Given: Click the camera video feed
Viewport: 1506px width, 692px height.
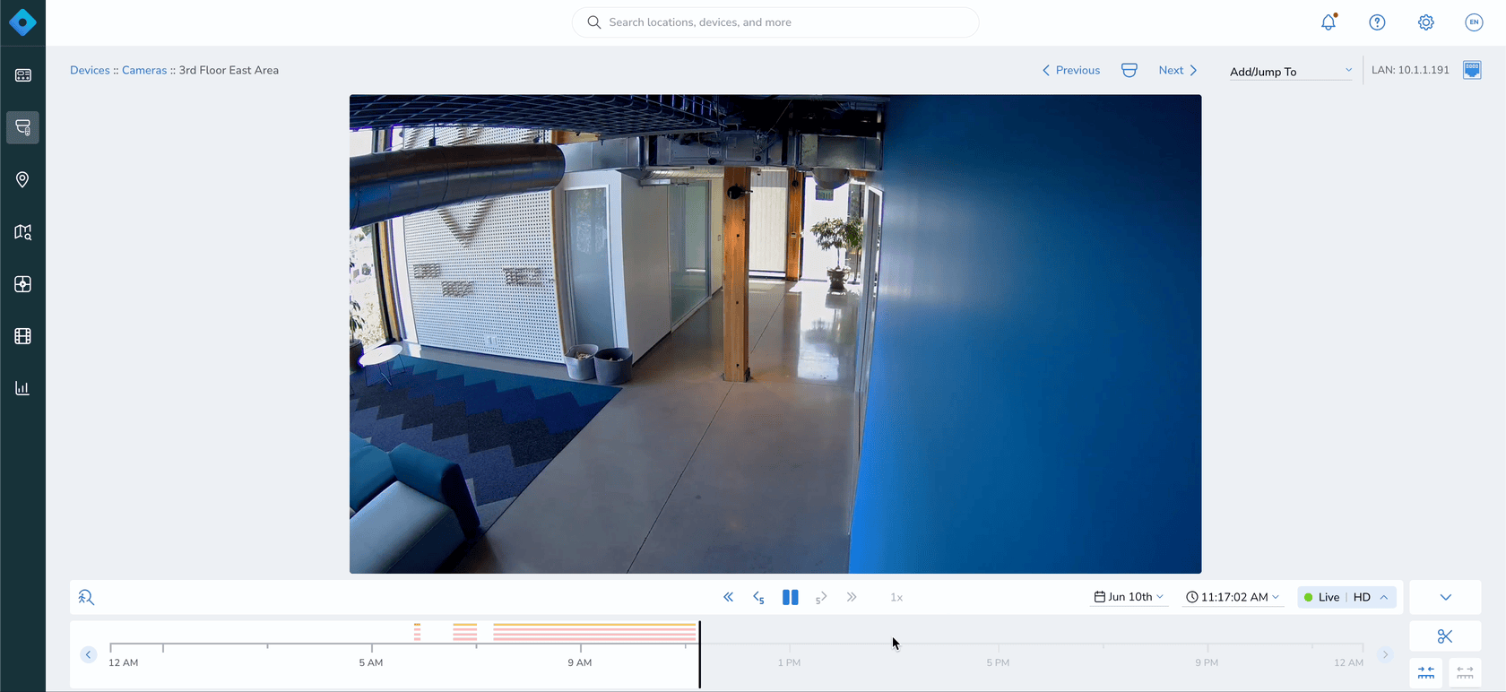Looking at the screenshot, I should (775, 333).
